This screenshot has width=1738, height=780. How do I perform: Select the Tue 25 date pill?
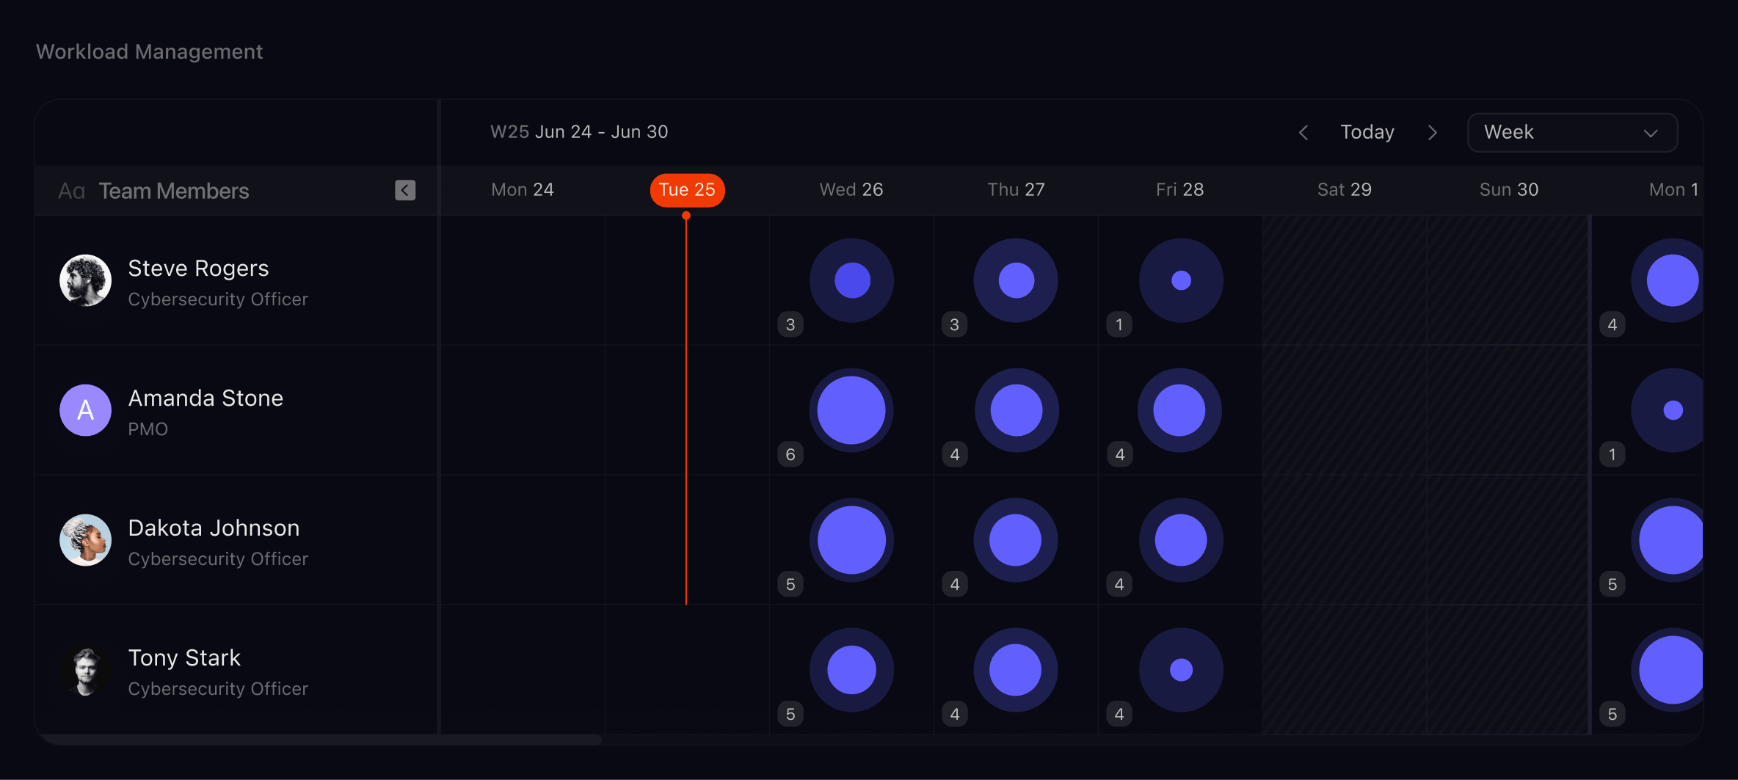point(687,190)
